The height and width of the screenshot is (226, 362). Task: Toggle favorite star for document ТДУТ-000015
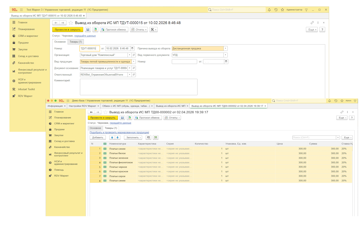(71, 23)
